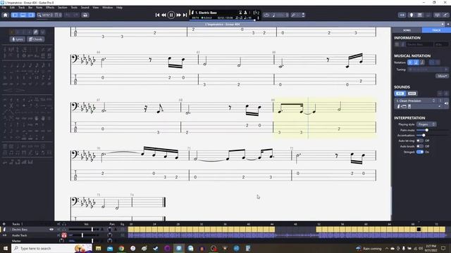Open the Track menu
Viewport: 451px width, 253px height.
22,8
